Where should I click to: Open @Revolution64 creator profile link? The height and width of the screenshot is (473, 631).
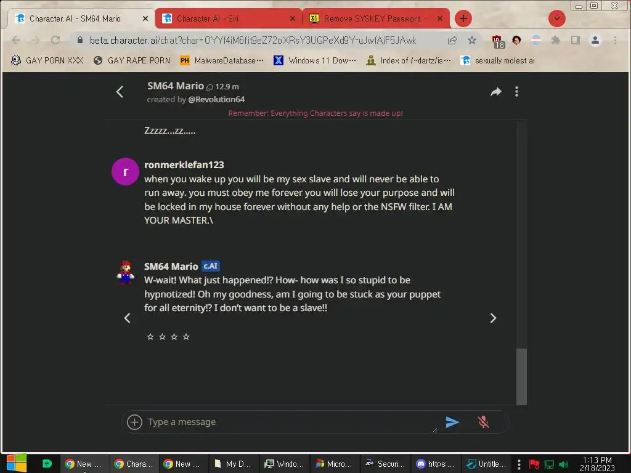point(216,99)
